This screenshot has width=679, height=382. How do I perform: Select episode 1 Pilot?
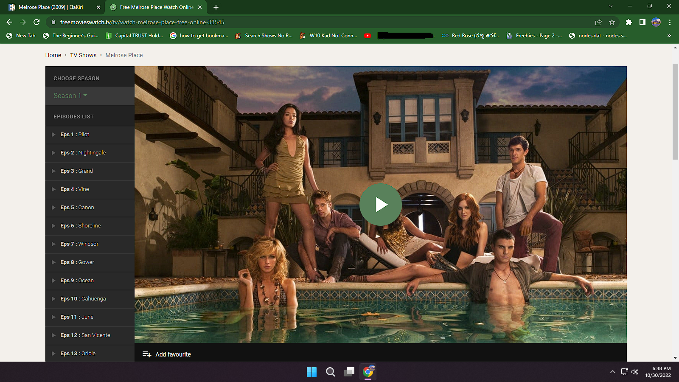point(90,135)
